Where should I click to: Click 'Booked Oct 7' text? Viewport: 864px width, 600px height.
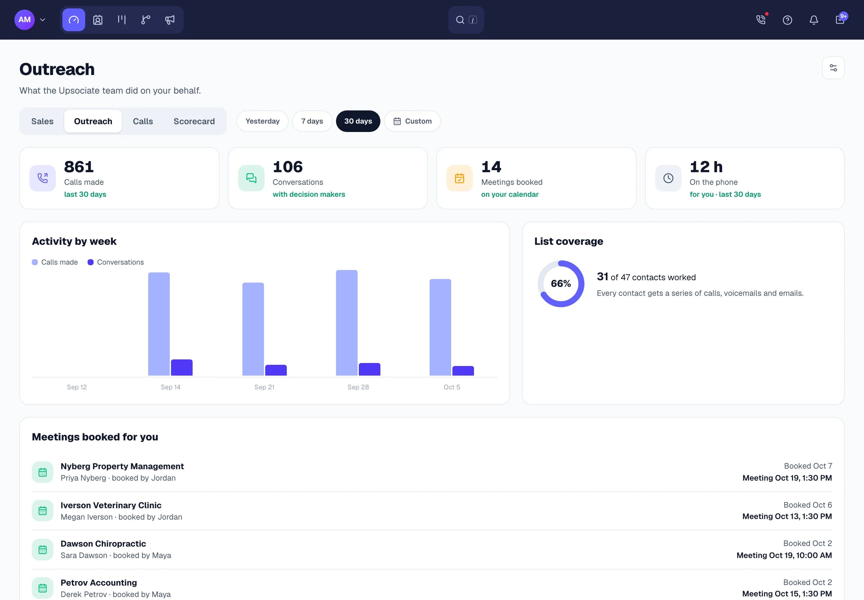pos(808,466)
